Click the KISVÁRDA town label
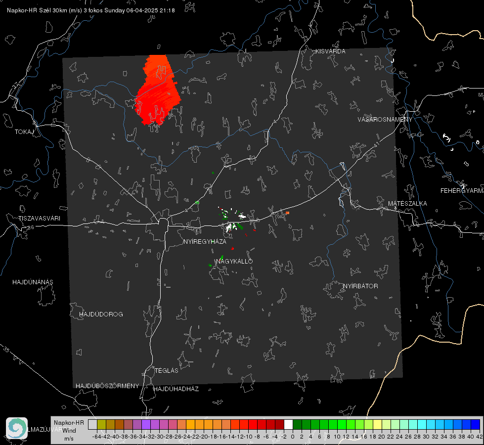484x445 pixels. [330, 51]
